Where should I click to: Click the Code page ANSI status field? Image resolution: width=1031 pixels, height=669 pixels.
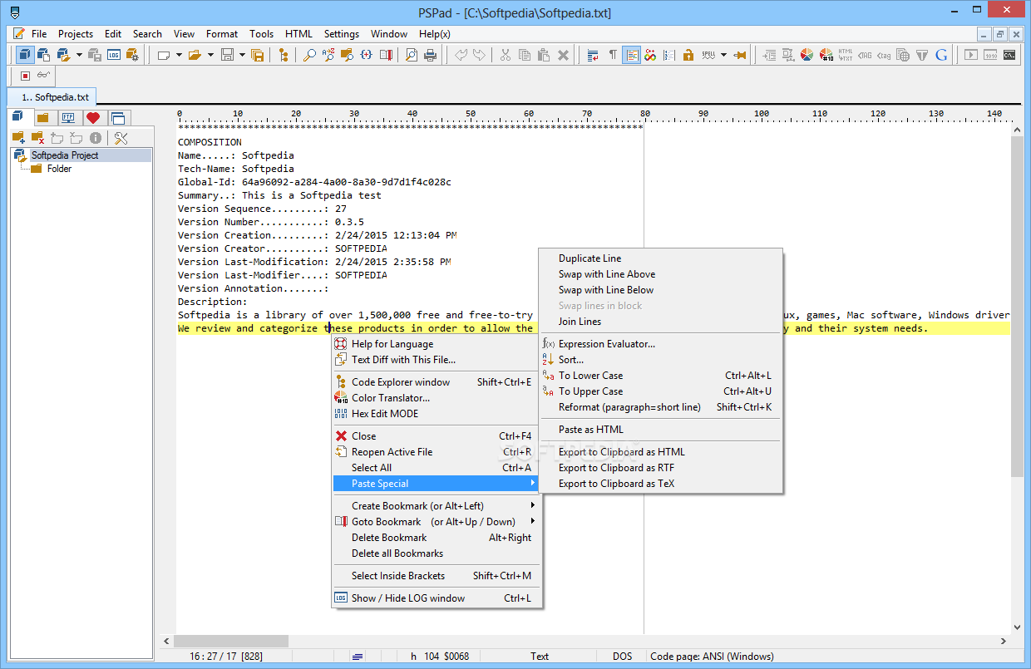[x=710, y=657]
